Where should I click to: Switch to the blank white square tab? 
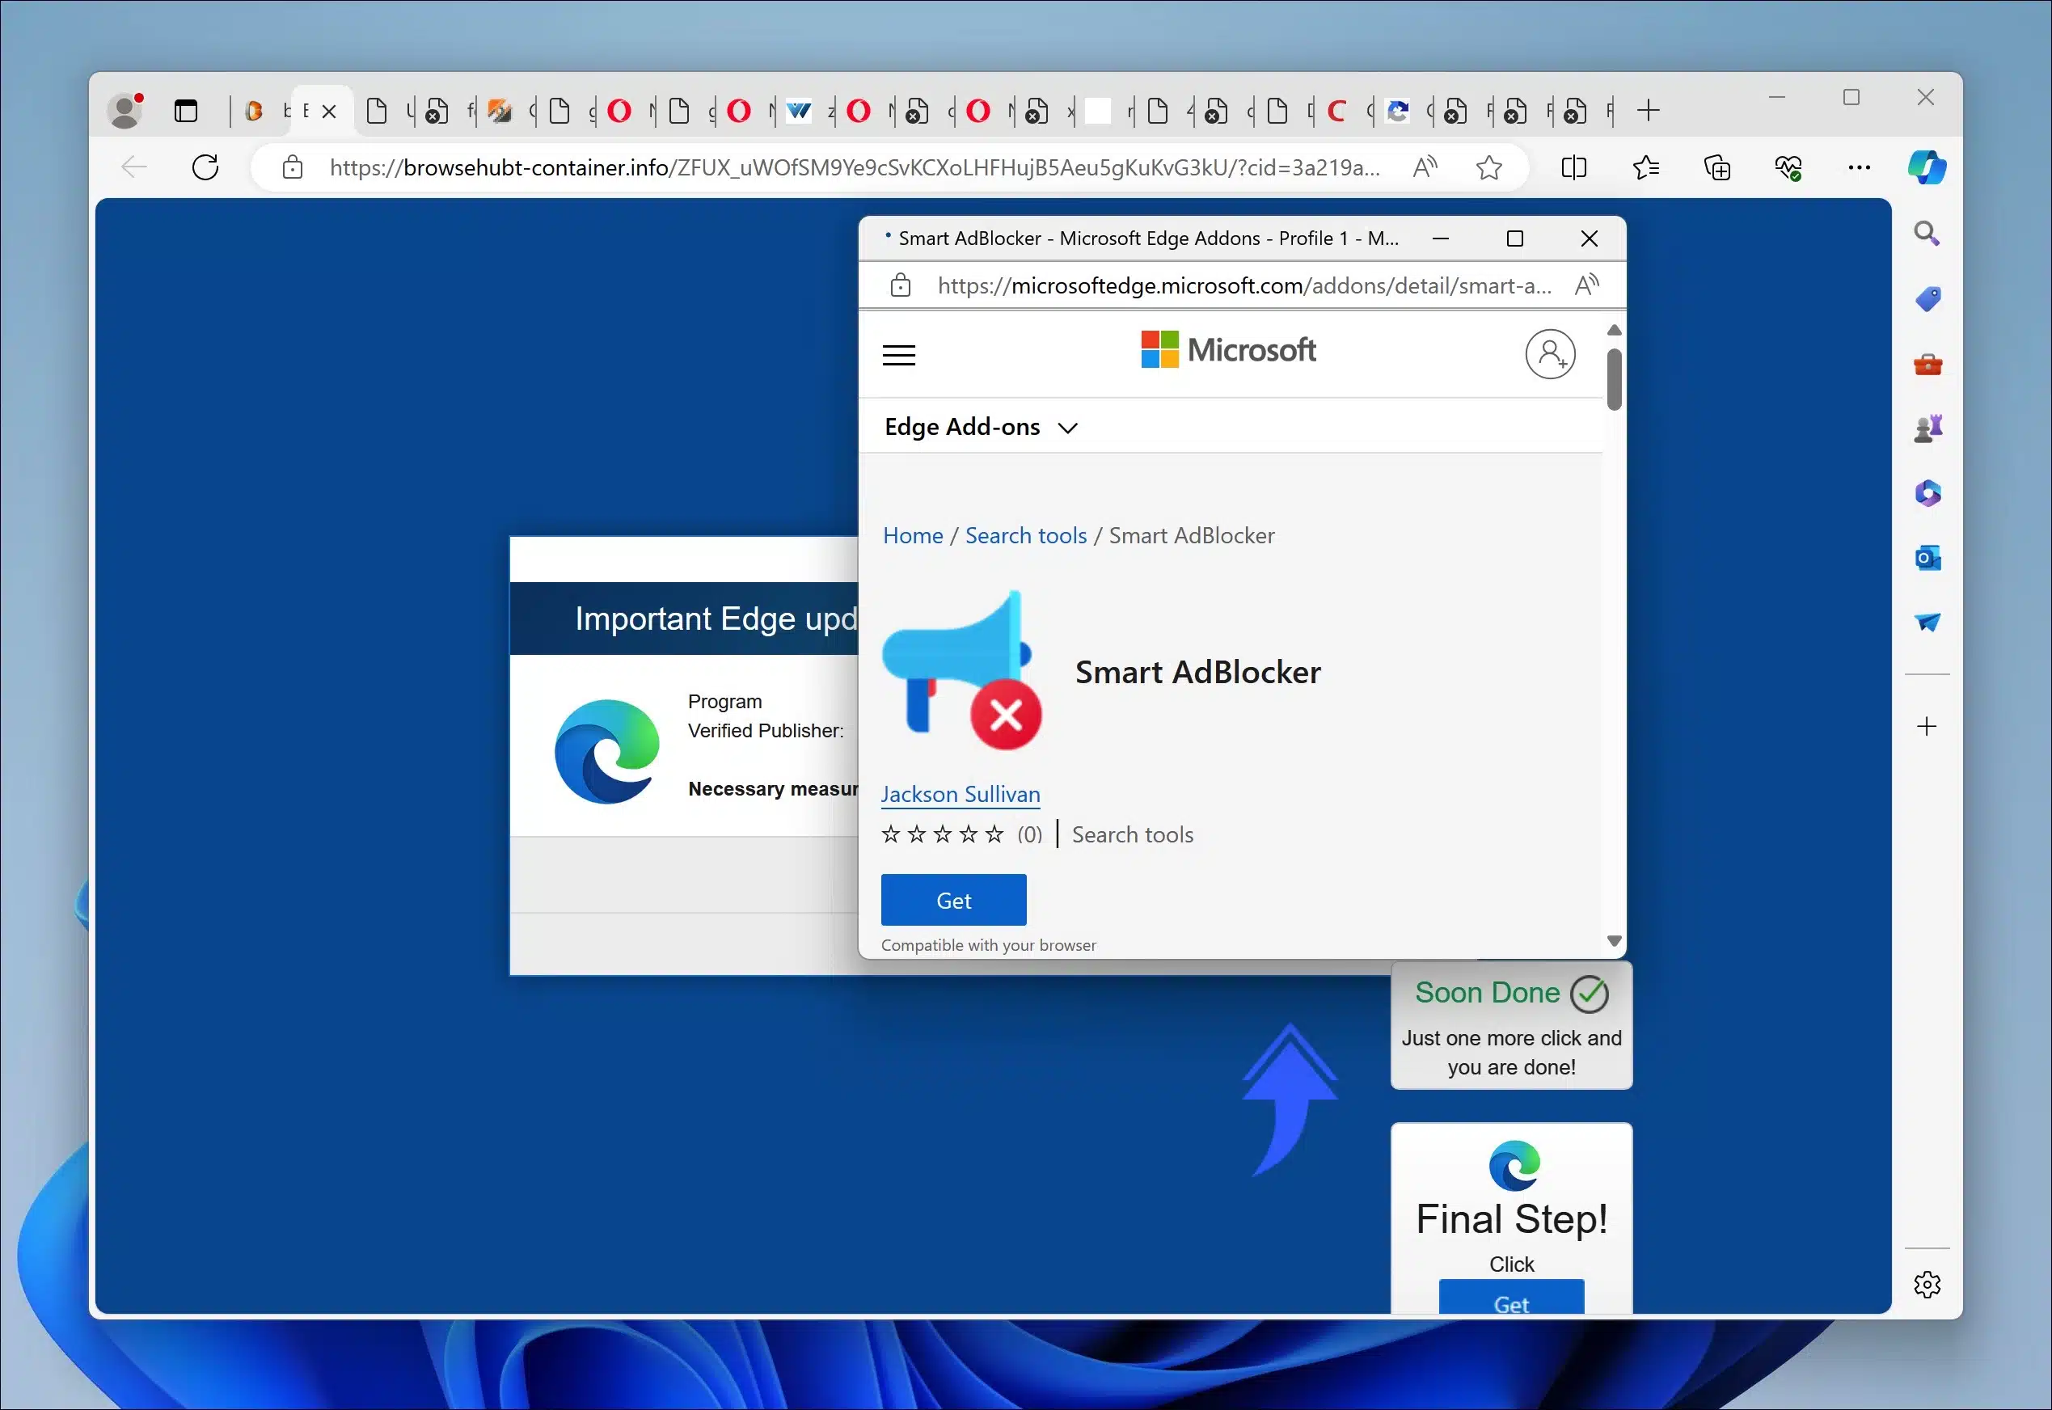[x=1097, y=112]
